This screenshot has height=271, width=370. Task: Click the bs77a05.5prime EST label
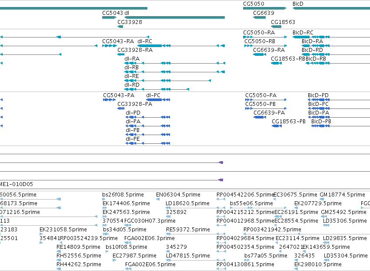266,256
